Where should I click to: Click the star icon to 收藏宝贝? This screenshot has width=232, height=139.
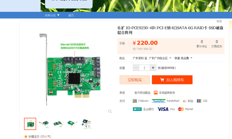[x=26, y=136]
